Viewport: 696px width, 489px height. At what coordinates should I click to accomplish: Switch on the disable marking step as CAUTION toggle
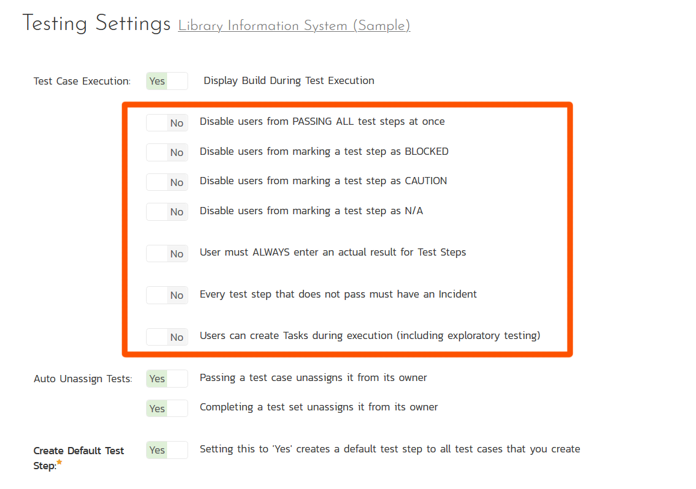(167, 182)
